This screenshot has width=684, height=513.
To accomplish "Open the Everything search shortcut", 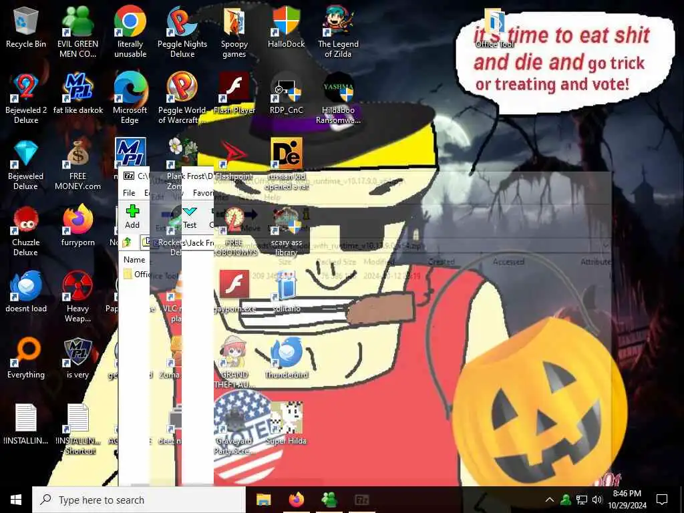I will (x=26, y=359).
